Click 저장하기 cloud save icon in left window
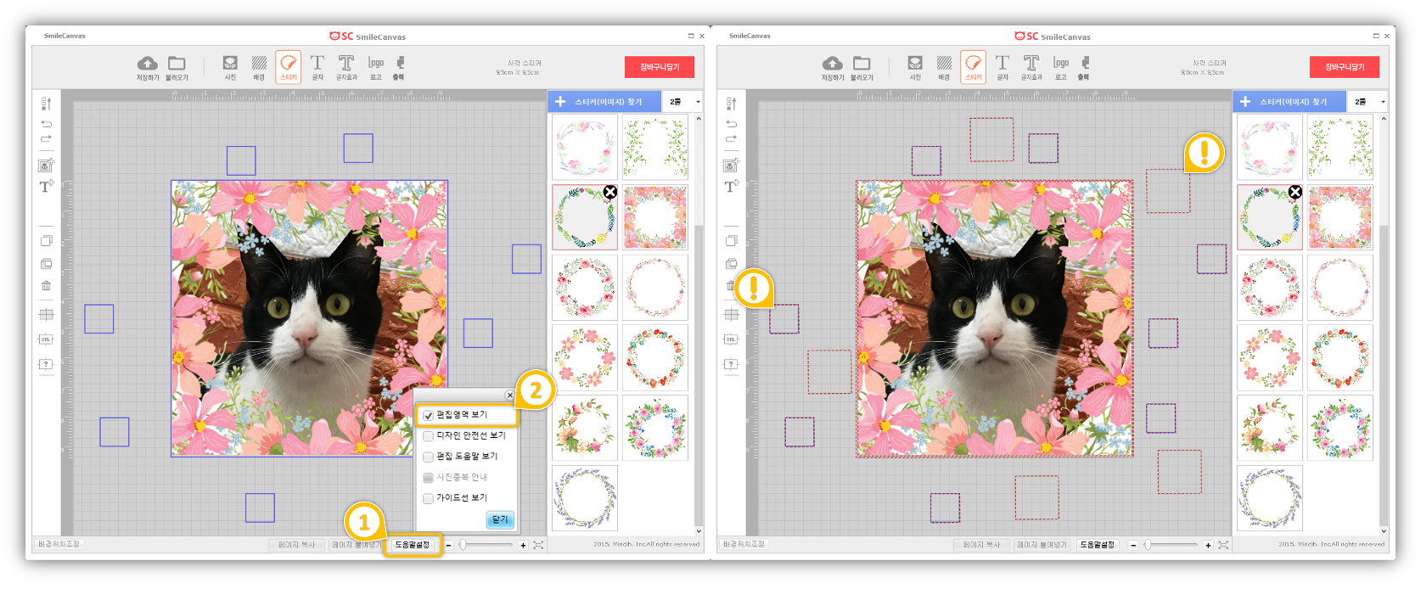 (x=148, y=64)
